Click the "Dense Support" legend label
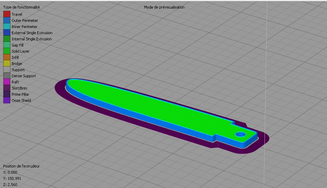The image size is (327, 188). coord(24,76)
